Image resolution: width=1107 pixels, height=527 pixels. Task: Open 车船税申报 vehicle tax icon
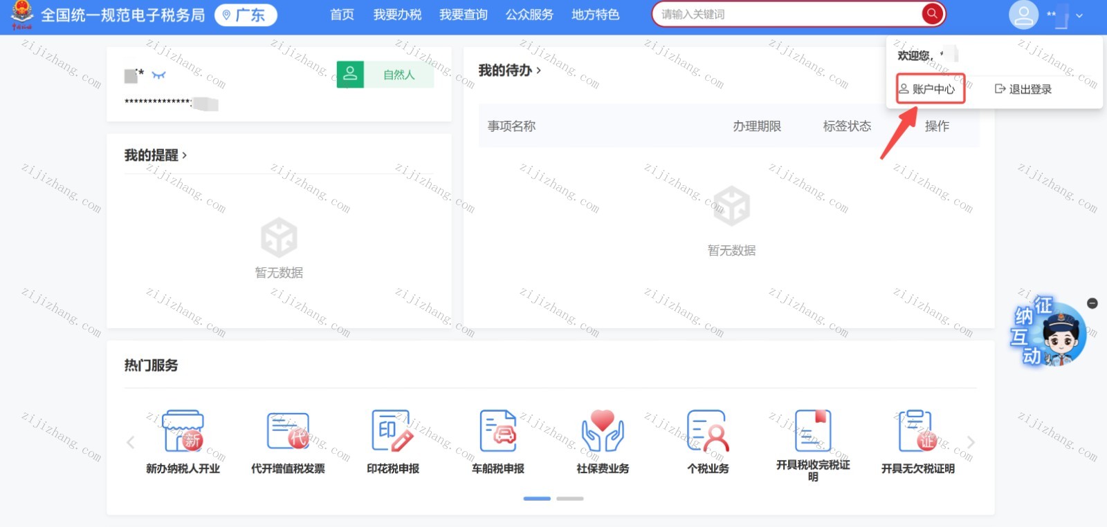click(x=498, y=432)
